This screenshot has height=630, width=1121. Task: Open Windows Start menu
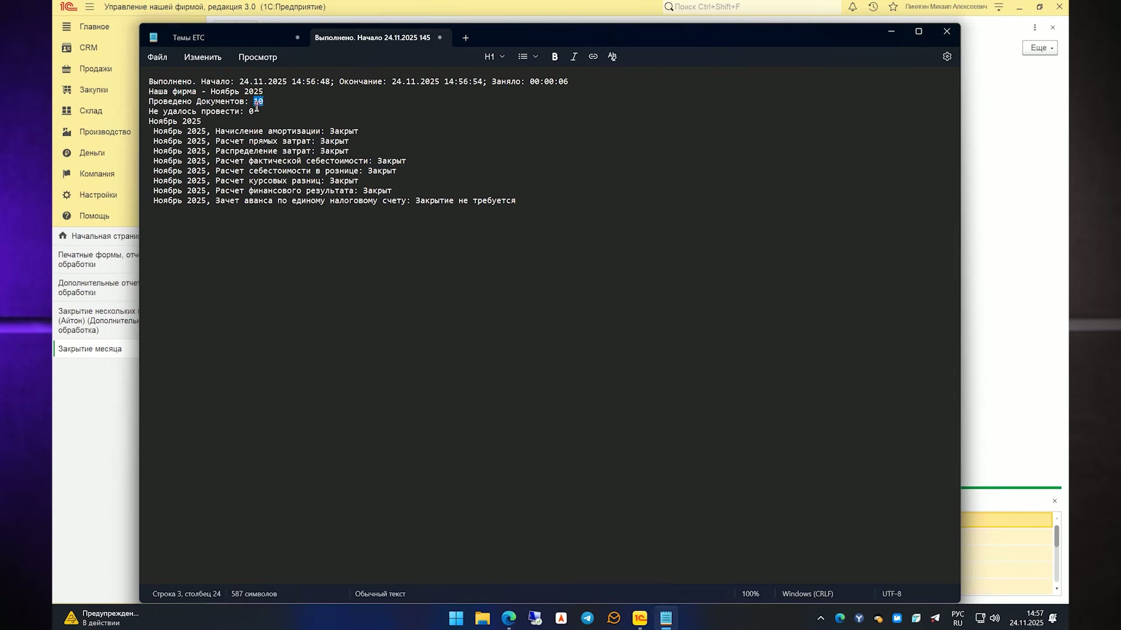click(456, 618)
